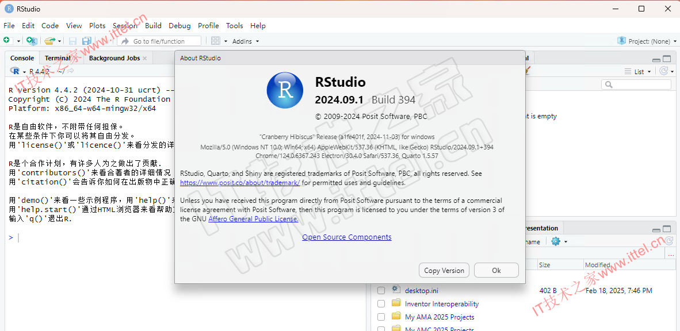680x331 pixels.
Task: Open the R version dropdown arrow
Action: click(25, 71)
